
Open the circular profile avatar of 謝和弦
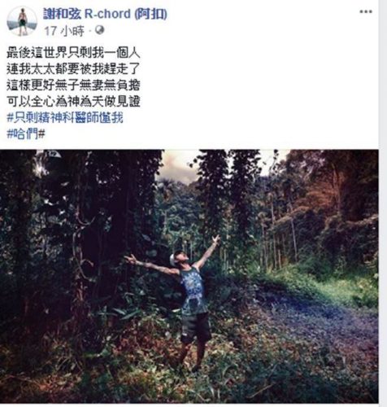coord(22,21)
